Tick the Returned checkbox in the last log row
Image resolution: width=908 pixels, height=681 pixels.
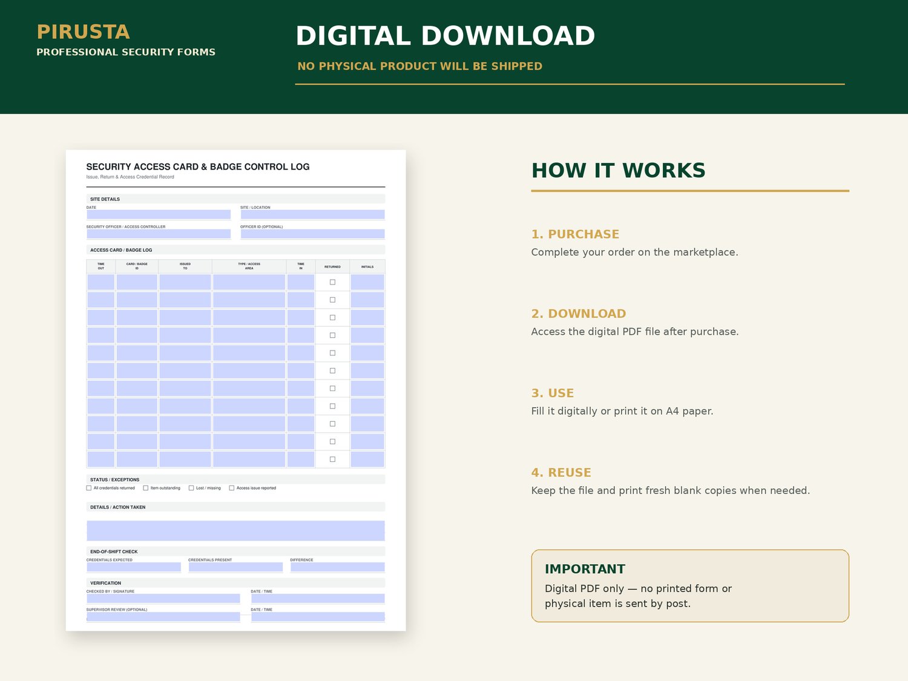pyautogui.click(x=332, y=459)
